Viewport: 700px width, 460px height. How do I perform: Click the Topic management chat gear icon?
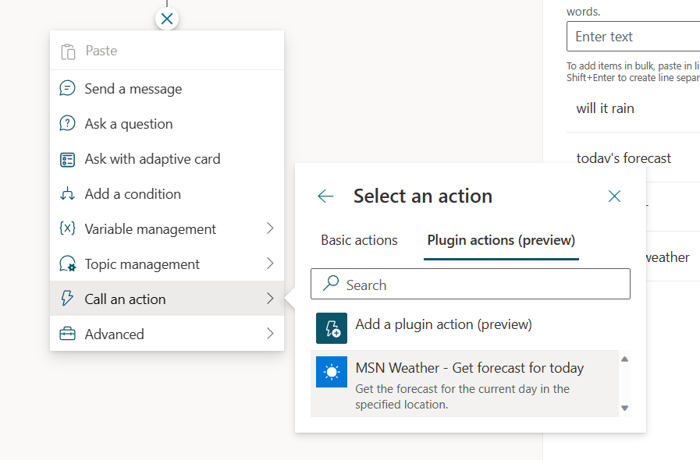click(x=67, y=264)
